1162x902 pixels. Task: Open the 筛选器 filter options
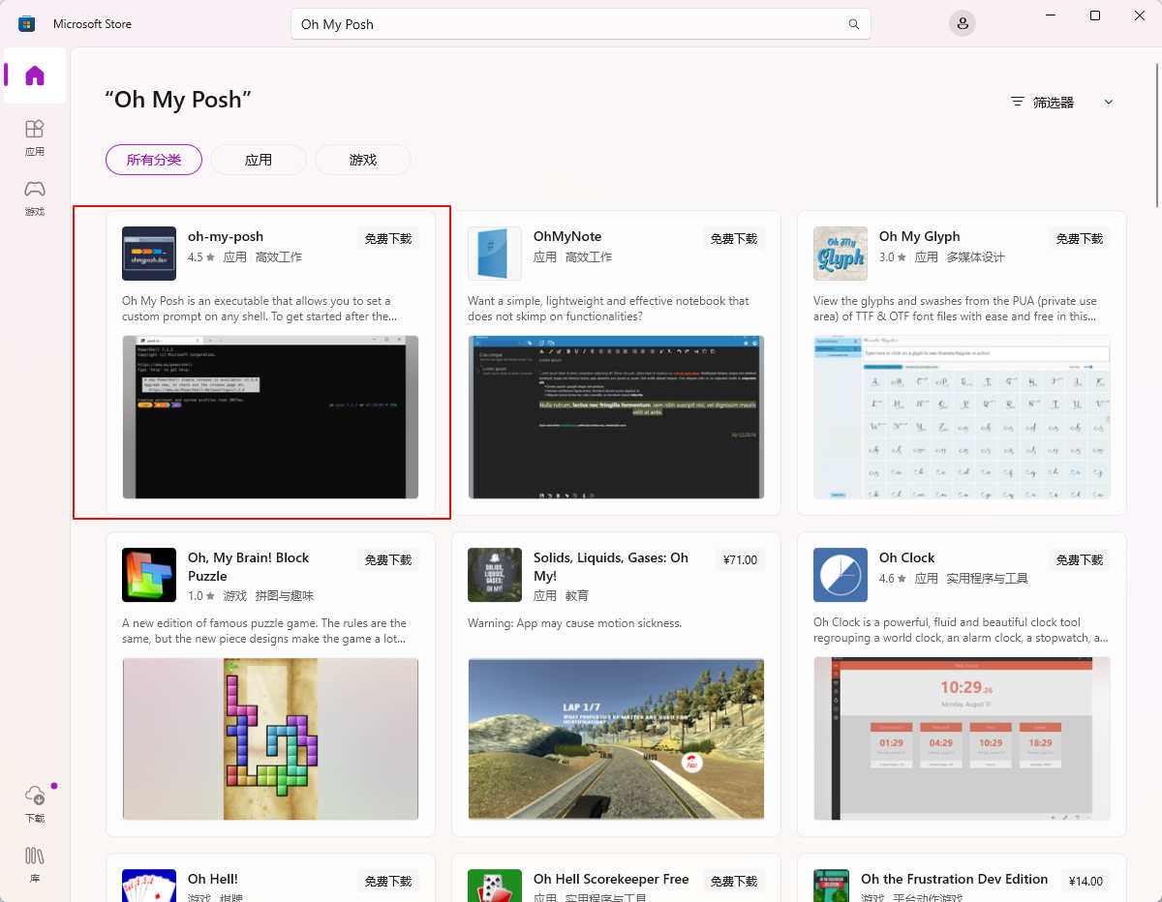[x=1061, y=102]
